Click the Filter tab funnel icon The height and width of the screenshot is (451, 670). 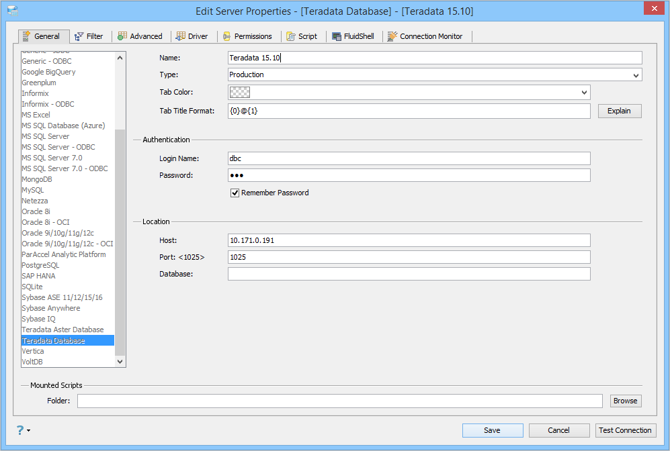(x=79, y=37)
